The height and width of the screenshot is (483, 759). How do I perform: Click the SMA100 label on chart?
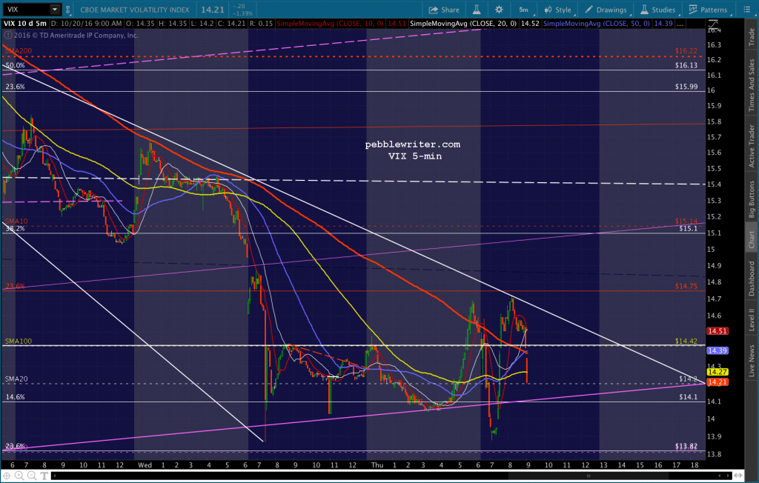pos(19,342)
